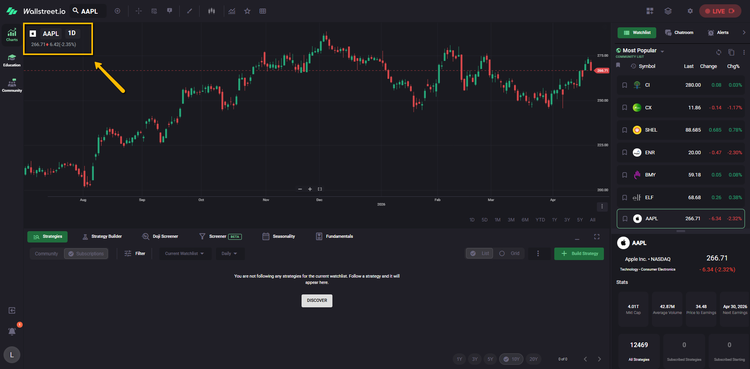Click the crosshair cursor tool
750x369 pixels.
click(x=139, y=11)
